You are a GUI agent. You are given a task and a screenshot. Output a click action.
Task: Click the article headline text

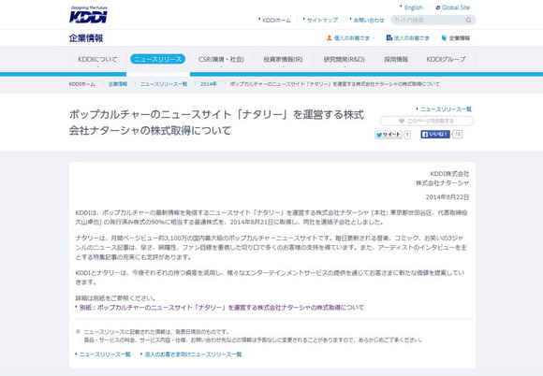(x=216, y=123)
